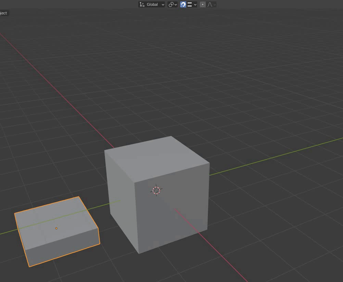Open the Object menu label

pyautogui.click(x=4, y=13)
